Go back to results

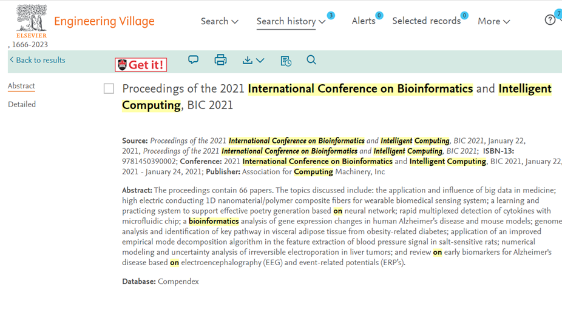37,60
